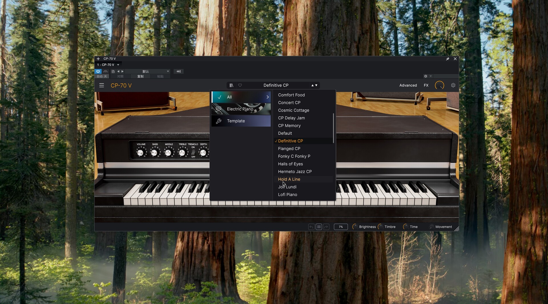
Task: Open the Definitive CP preset name selector
Action: 276,85
